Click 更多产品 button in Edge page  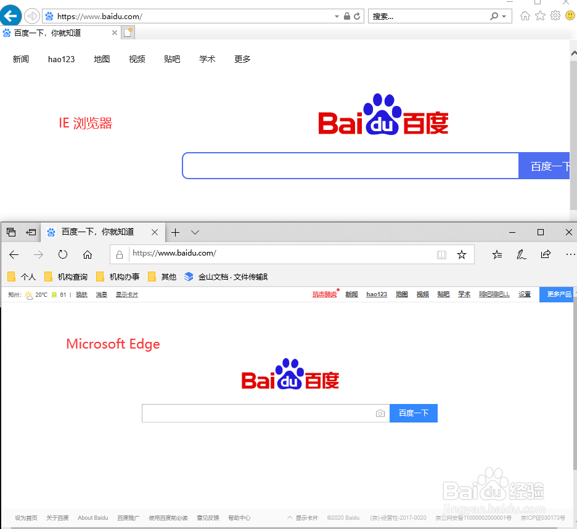click(558, 294)
